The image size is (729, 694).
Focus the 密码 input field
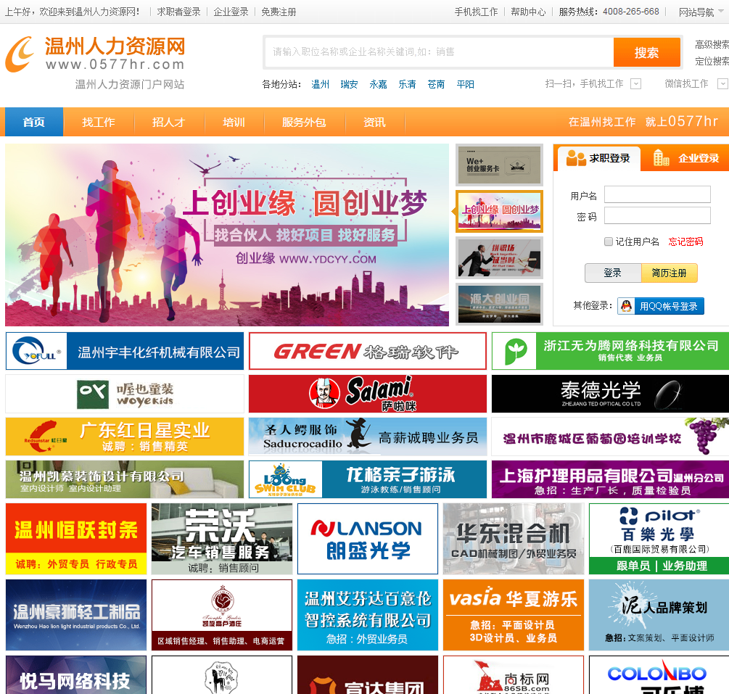click(657, 215)
